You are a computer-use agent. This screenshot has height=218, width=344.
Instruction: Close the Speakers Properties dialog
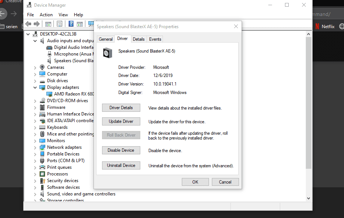click(x=236, y=27)
